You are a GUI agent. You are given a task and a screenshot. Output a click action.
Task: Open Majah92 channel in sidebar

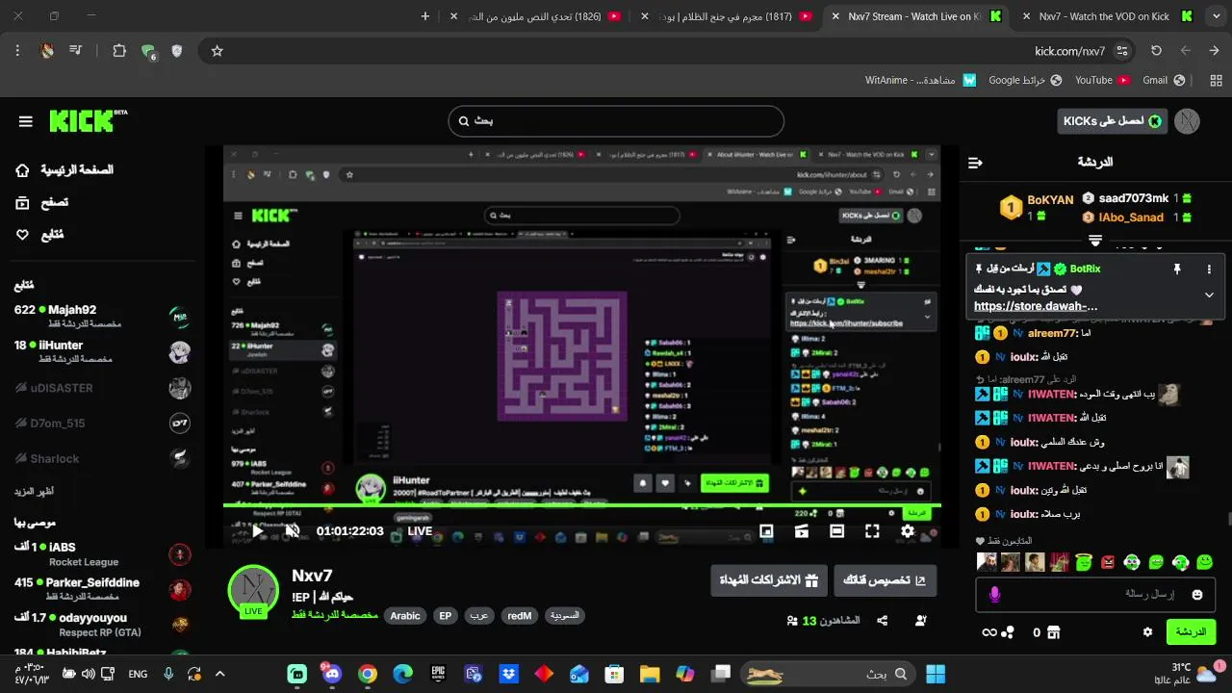point(103,317)
